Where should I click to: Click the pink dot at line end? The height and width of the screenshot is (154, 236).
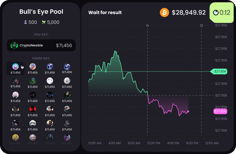pyautogui.click(x=188, y=111)
